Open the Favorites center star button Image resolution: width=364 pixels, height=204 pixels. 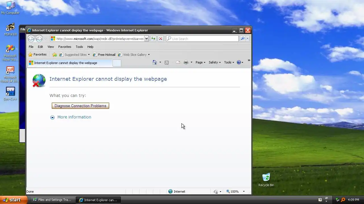click(37, 55)
